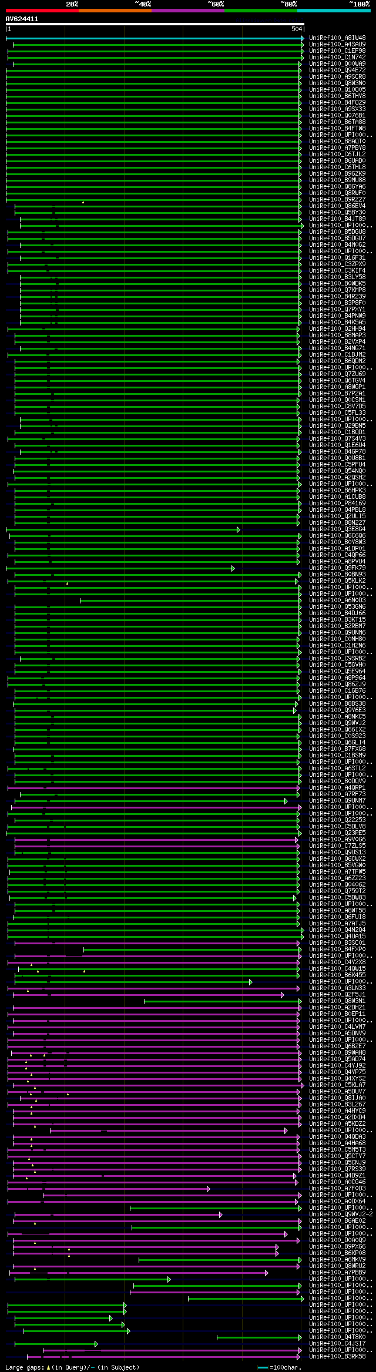The height and width of the screenshot is (1372, 376).
Task: Choose the UniRef100_A7PBY8 entry
Action: point(337,148)
